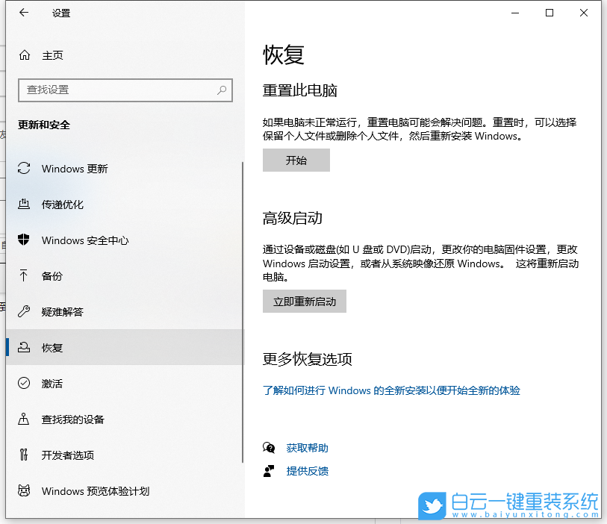
Task: Open the Windows 全新安装 learn-more link
Action: (x=391, y=390)
